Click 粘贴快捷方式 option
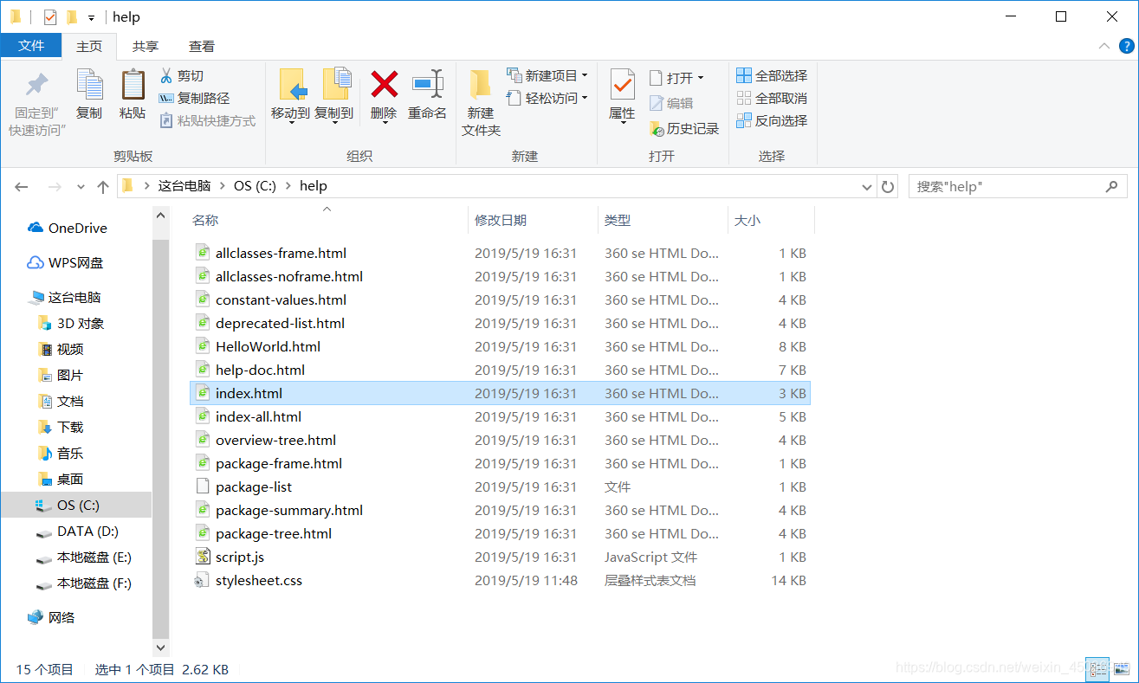1139x683 pixels. pos(207,121)
